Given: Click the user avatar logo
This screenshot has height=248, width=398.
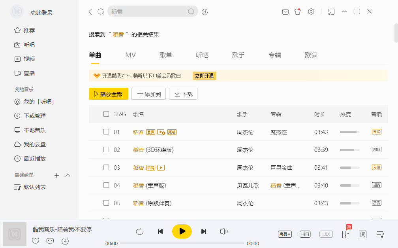Looking at the screenshot, I should click(x=17, y=11).
